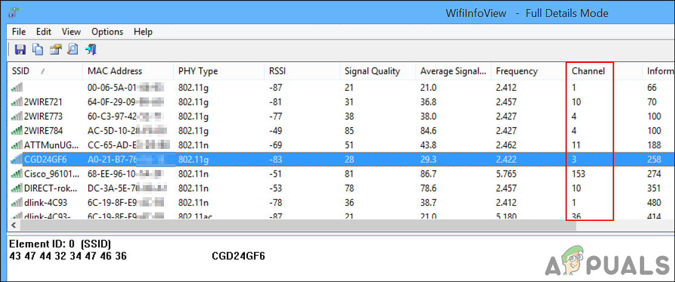Image resolution: width=675 pixels, height=282 pixels.
Task: Sort by the RSSI column header
Action: [x=302, y=71]
